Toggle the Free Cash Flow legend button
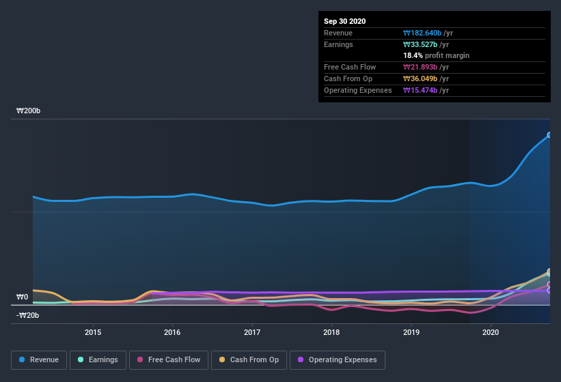This screenshot has width=561, height=382. click(x=169, y=360)
